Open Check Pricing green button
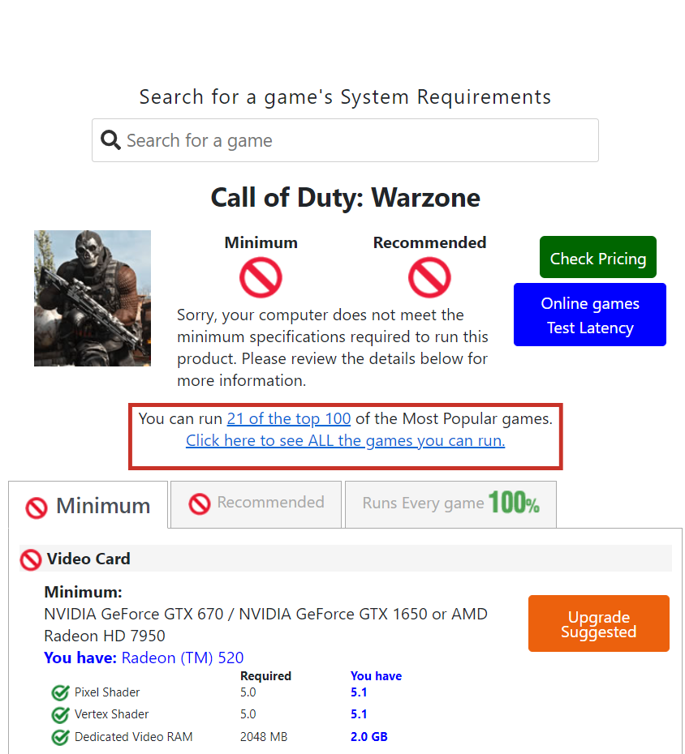Image resolution: width=685 pixels, height=754 pixels. pyautogui.click(x=598, y=257)
